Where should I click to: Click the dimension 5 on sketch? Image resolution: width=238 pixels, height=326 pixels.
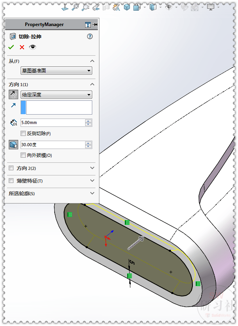(x=132, y=262)
